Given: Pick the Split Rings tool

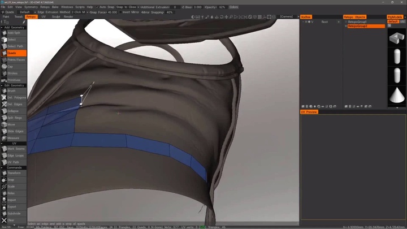Looking at the screenshot, I should (14, 118).
